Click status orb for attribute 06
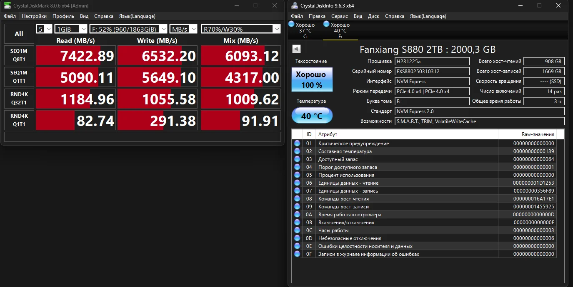The height and width of the screenshot is (287, 573). (297, 183)
